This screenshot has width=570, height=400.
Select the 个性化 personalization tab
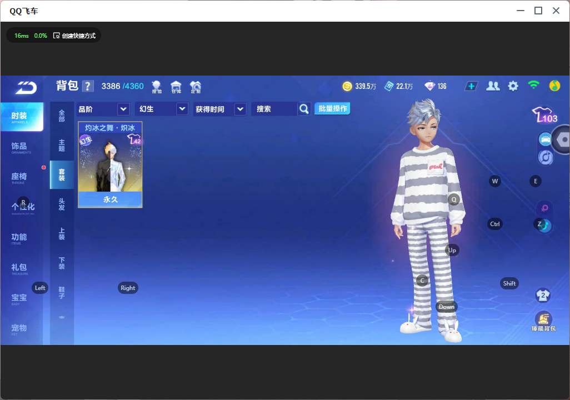tap(22, 208)
